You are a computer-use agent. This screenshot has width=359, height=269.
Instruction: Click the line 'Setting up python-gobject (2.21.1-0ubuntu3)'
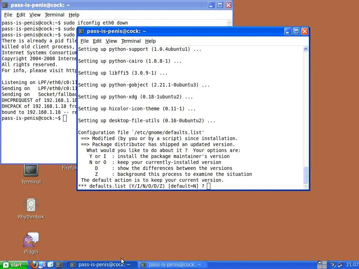[144, 85]
